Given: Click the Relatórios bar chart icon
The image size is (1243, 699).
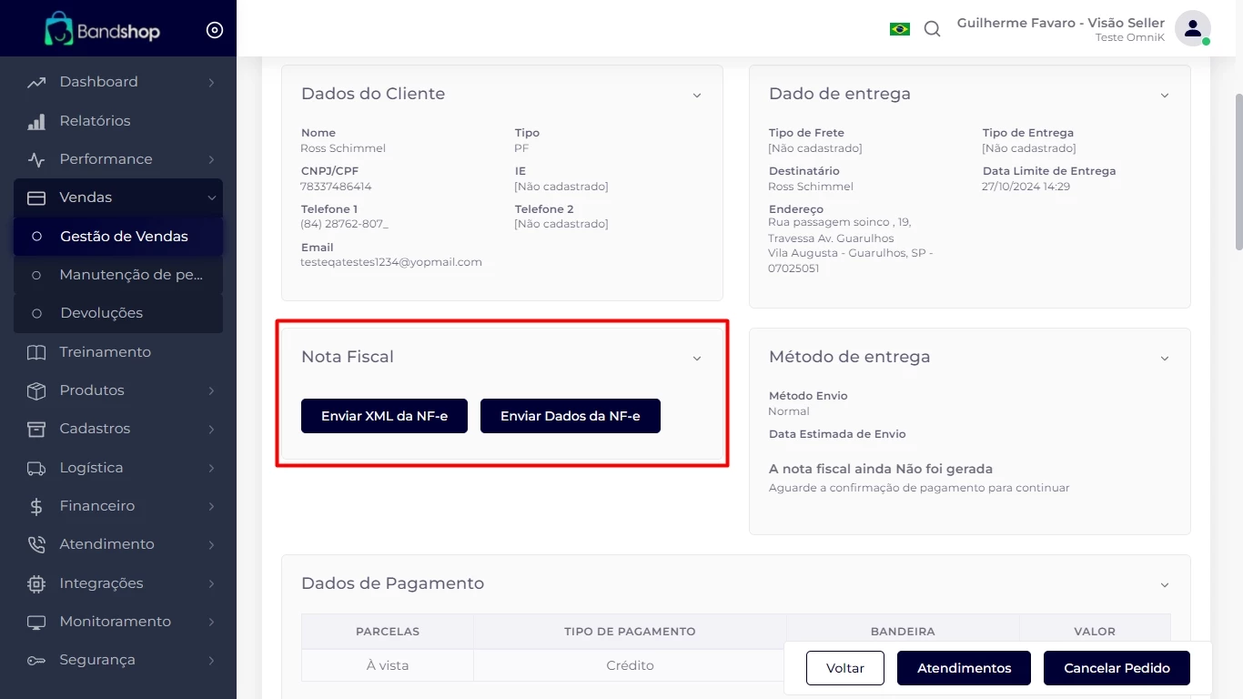Looking at the screenshot, I should tap(36, 121).
